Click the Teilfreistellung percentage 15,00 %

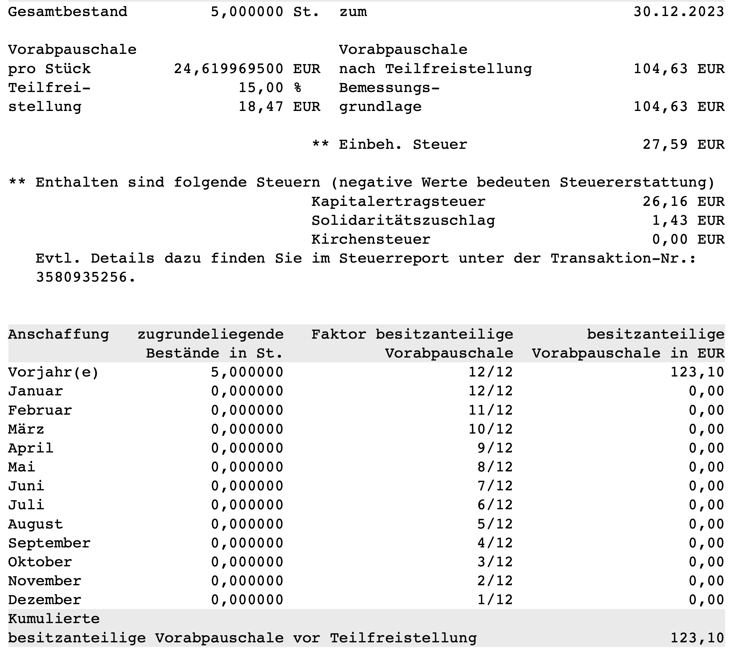coord(270,88)
